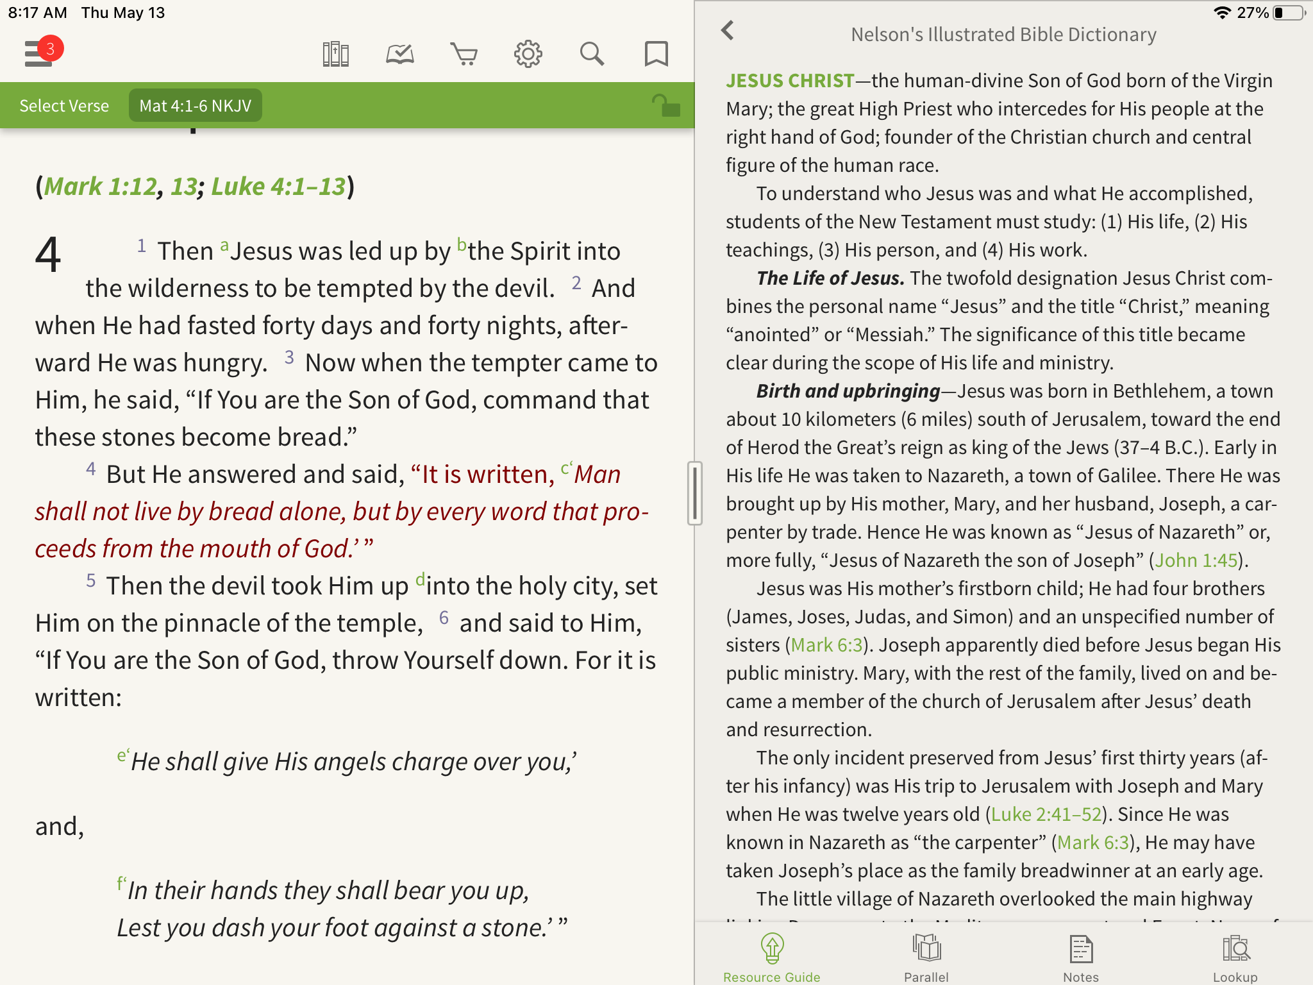1313x985 pixels.
Task: Tap footnote b before 'the Spirit'
Action: point(462,245)
